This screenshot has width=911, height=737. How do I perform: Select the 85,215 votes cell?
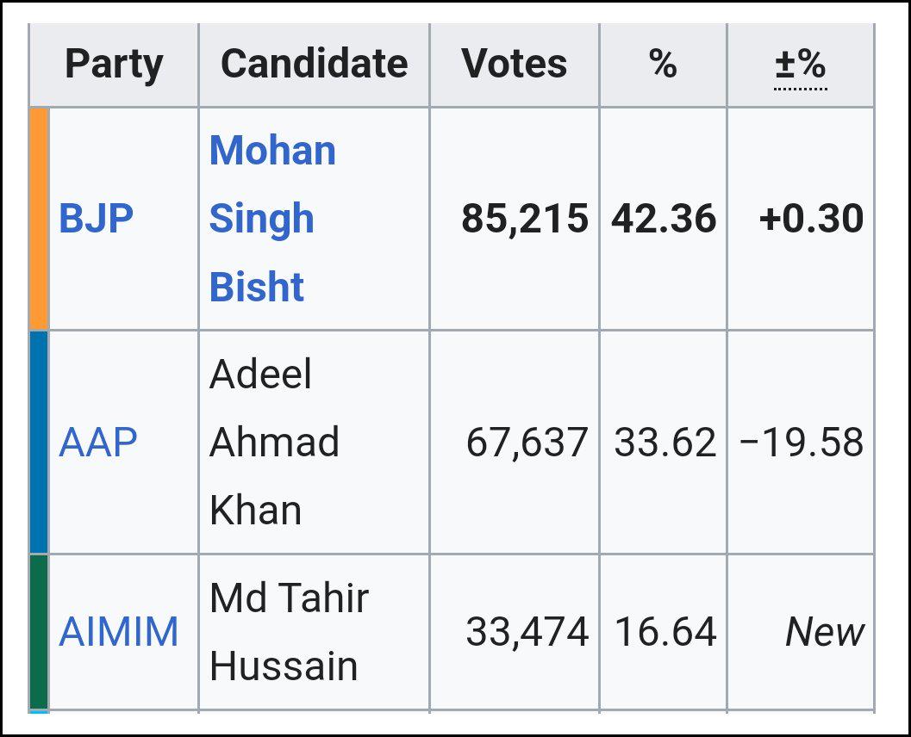[525, 219]
